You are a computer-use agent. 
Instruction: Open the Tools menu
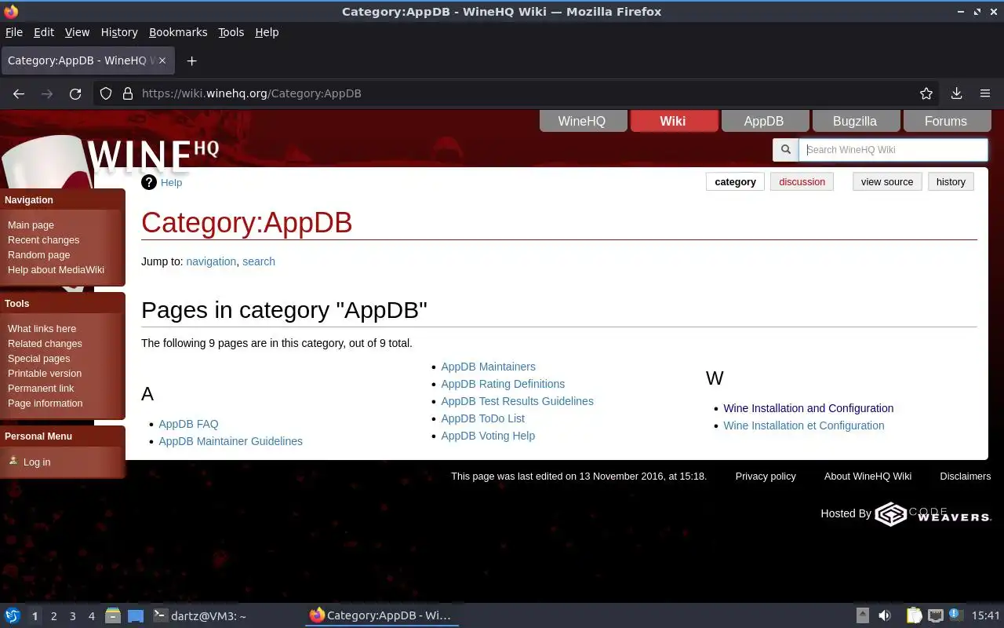(231, 32)
